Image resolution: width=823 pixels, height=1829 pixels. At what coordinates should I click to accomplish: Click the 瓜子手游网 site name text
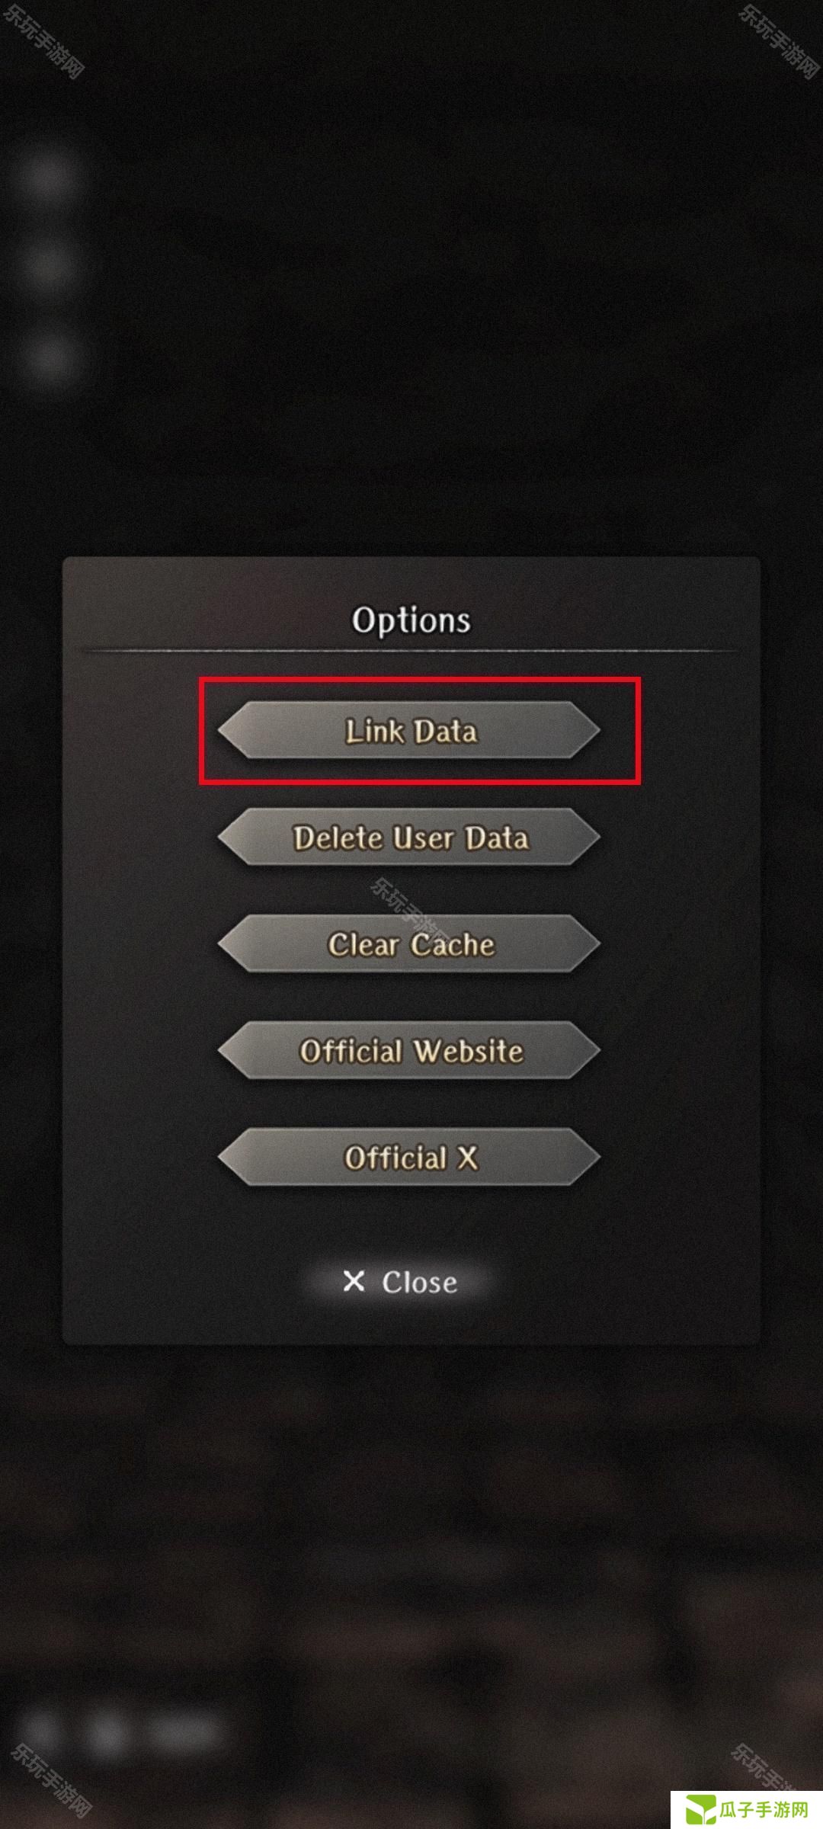point(764,1810)
